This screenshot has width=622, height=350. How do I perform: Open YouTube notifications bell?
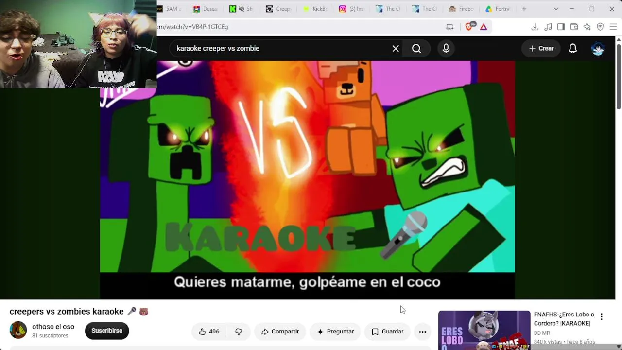(x=573, y=49)
